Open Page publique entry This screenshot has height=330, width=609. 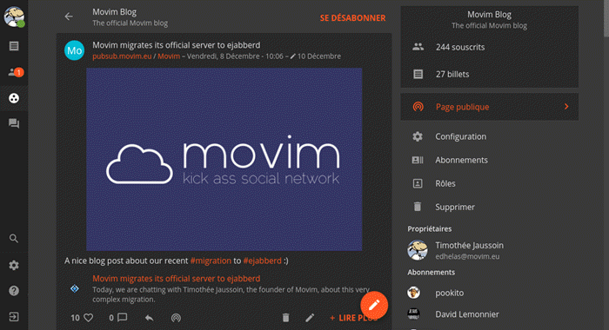489,107
